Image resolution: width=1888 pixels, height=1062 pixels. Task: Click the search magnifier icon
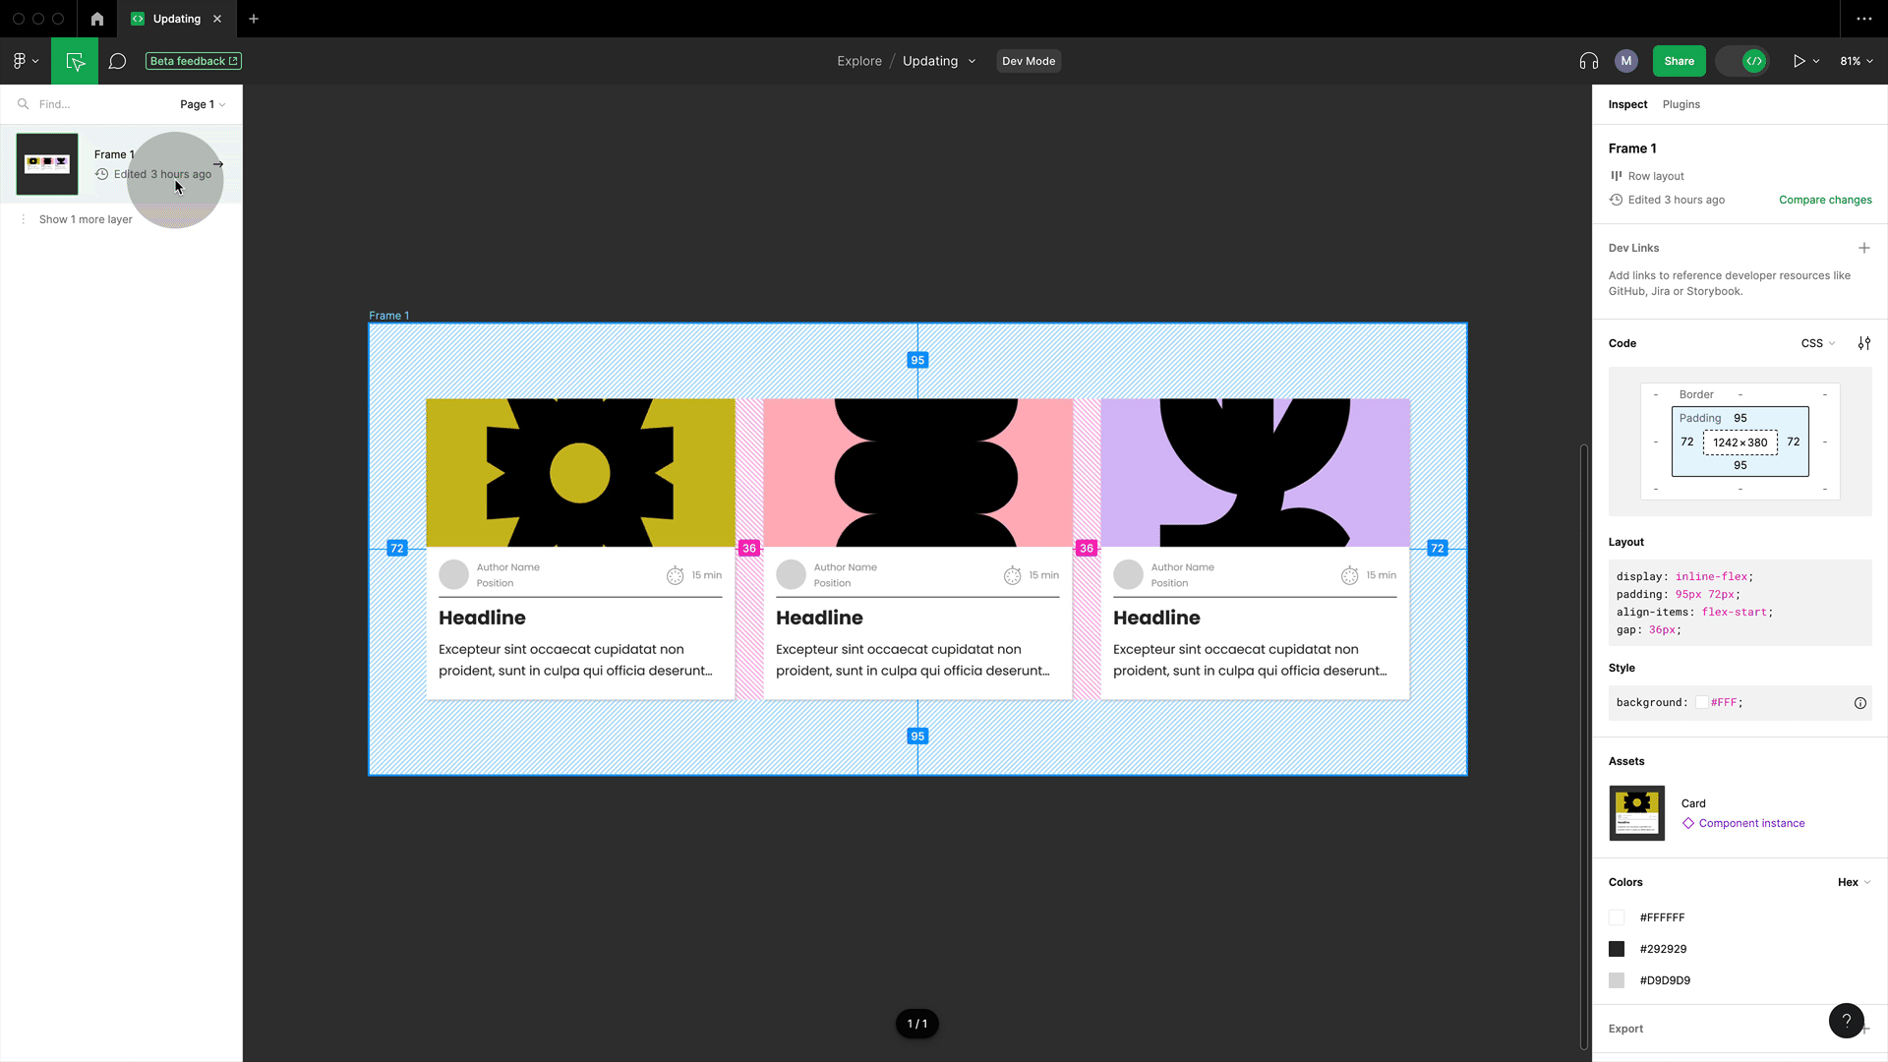[x=23, y=104]
